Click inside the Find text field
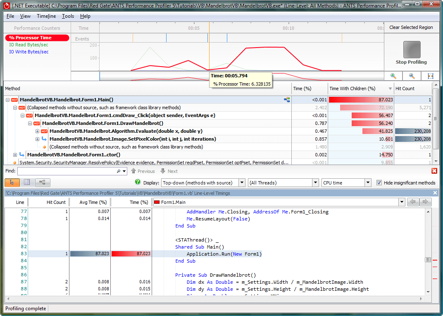 coord(66,171)
